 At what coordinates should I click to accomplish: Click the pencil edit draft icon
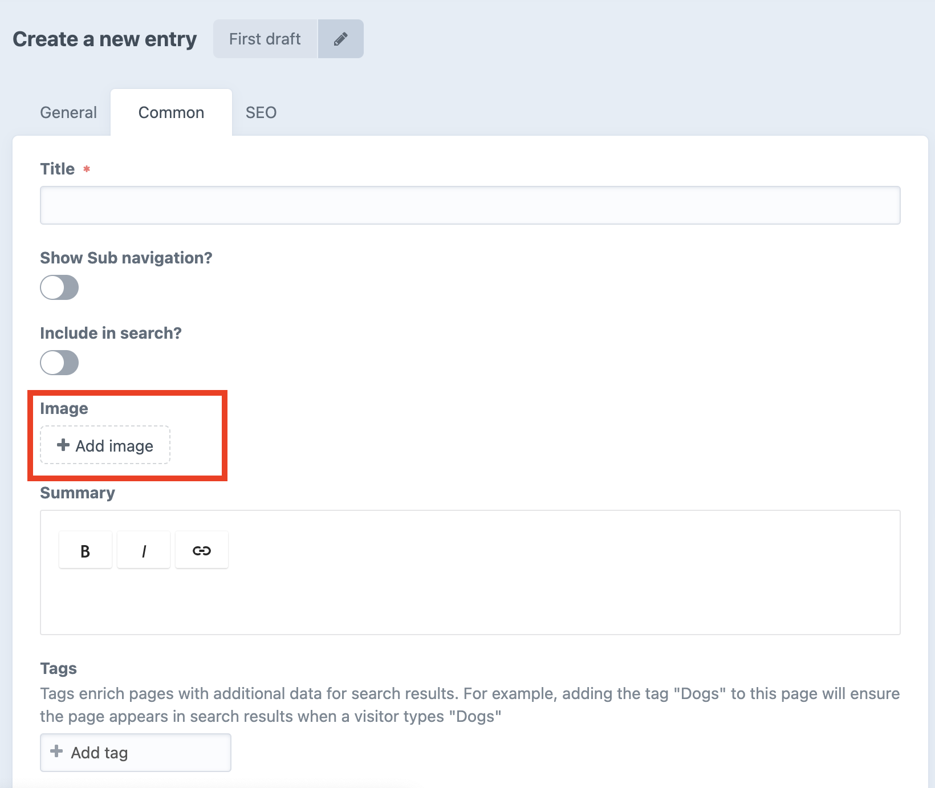341,39
